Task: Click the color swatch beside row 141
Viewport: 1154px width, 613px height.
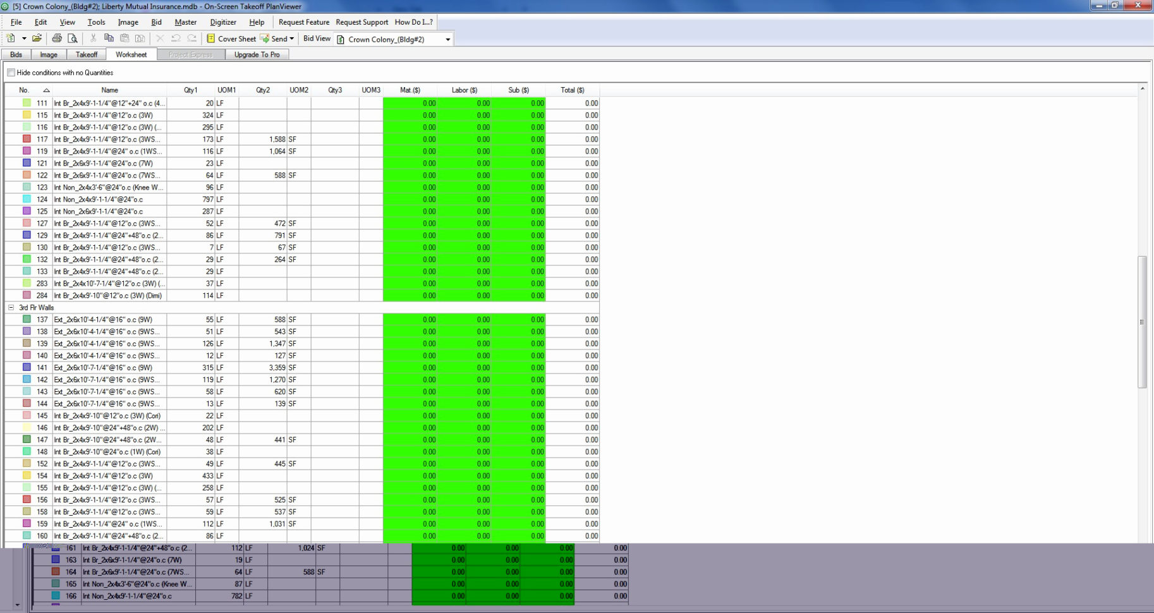Action: click(27, 367)
